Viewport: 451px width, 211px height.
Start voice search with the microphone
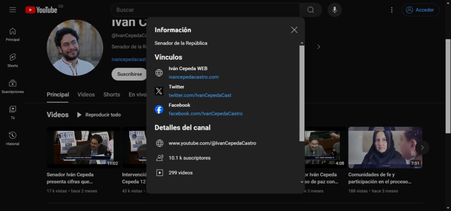click(x=335, y=10)
